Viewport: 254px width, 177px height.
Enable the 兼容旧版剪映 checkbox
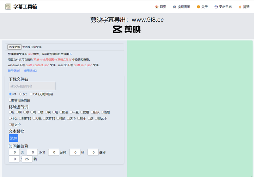(10, 100)
